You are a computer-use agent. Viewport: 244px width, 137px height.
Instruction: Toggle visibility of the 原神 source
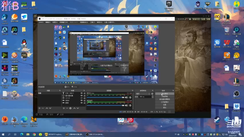point(81,103)
